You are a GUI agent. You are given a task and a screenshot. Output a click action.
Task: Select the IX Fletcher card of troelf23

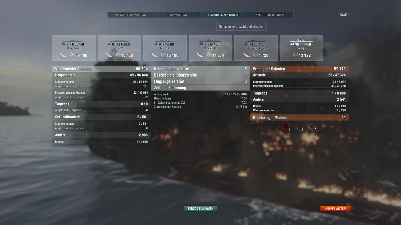[x=120, y=48]
